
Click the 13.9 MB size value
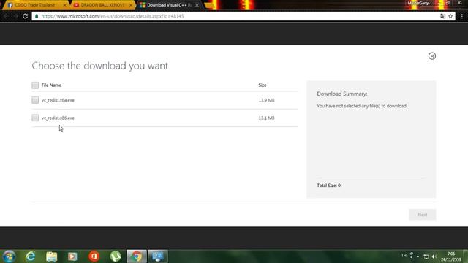click(266, 100)
